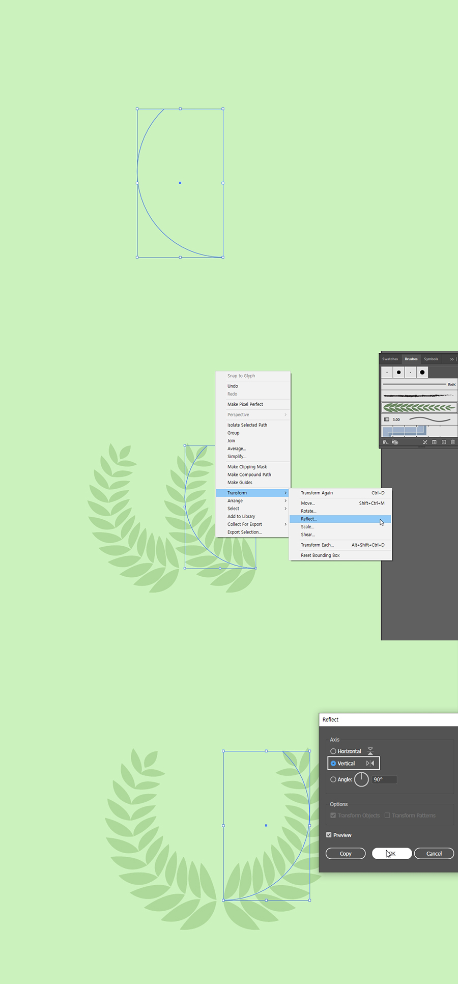Expand Collect For Export submenu

(252, 524)
